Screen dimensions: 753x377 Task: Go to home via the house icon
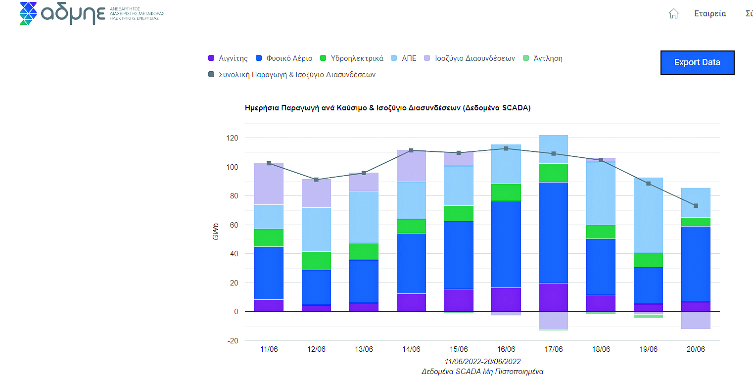tap(673, 14)
